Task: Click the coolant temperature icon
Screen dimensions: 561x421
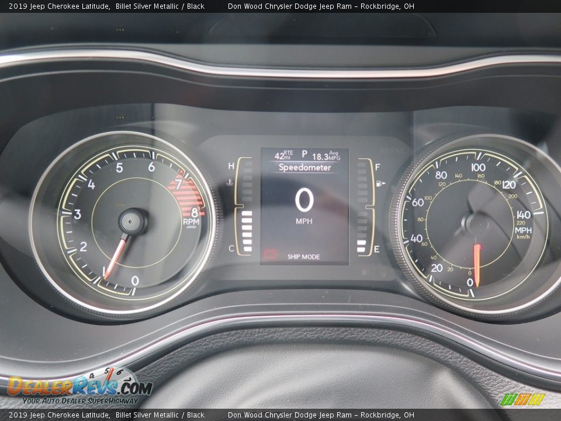Action: tap(230, 182)
